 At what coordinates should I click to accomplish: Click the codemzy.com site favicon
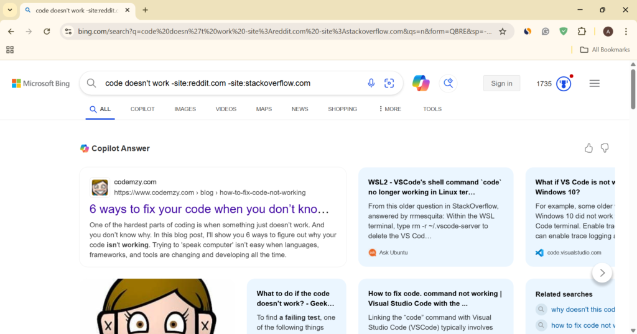100,187
